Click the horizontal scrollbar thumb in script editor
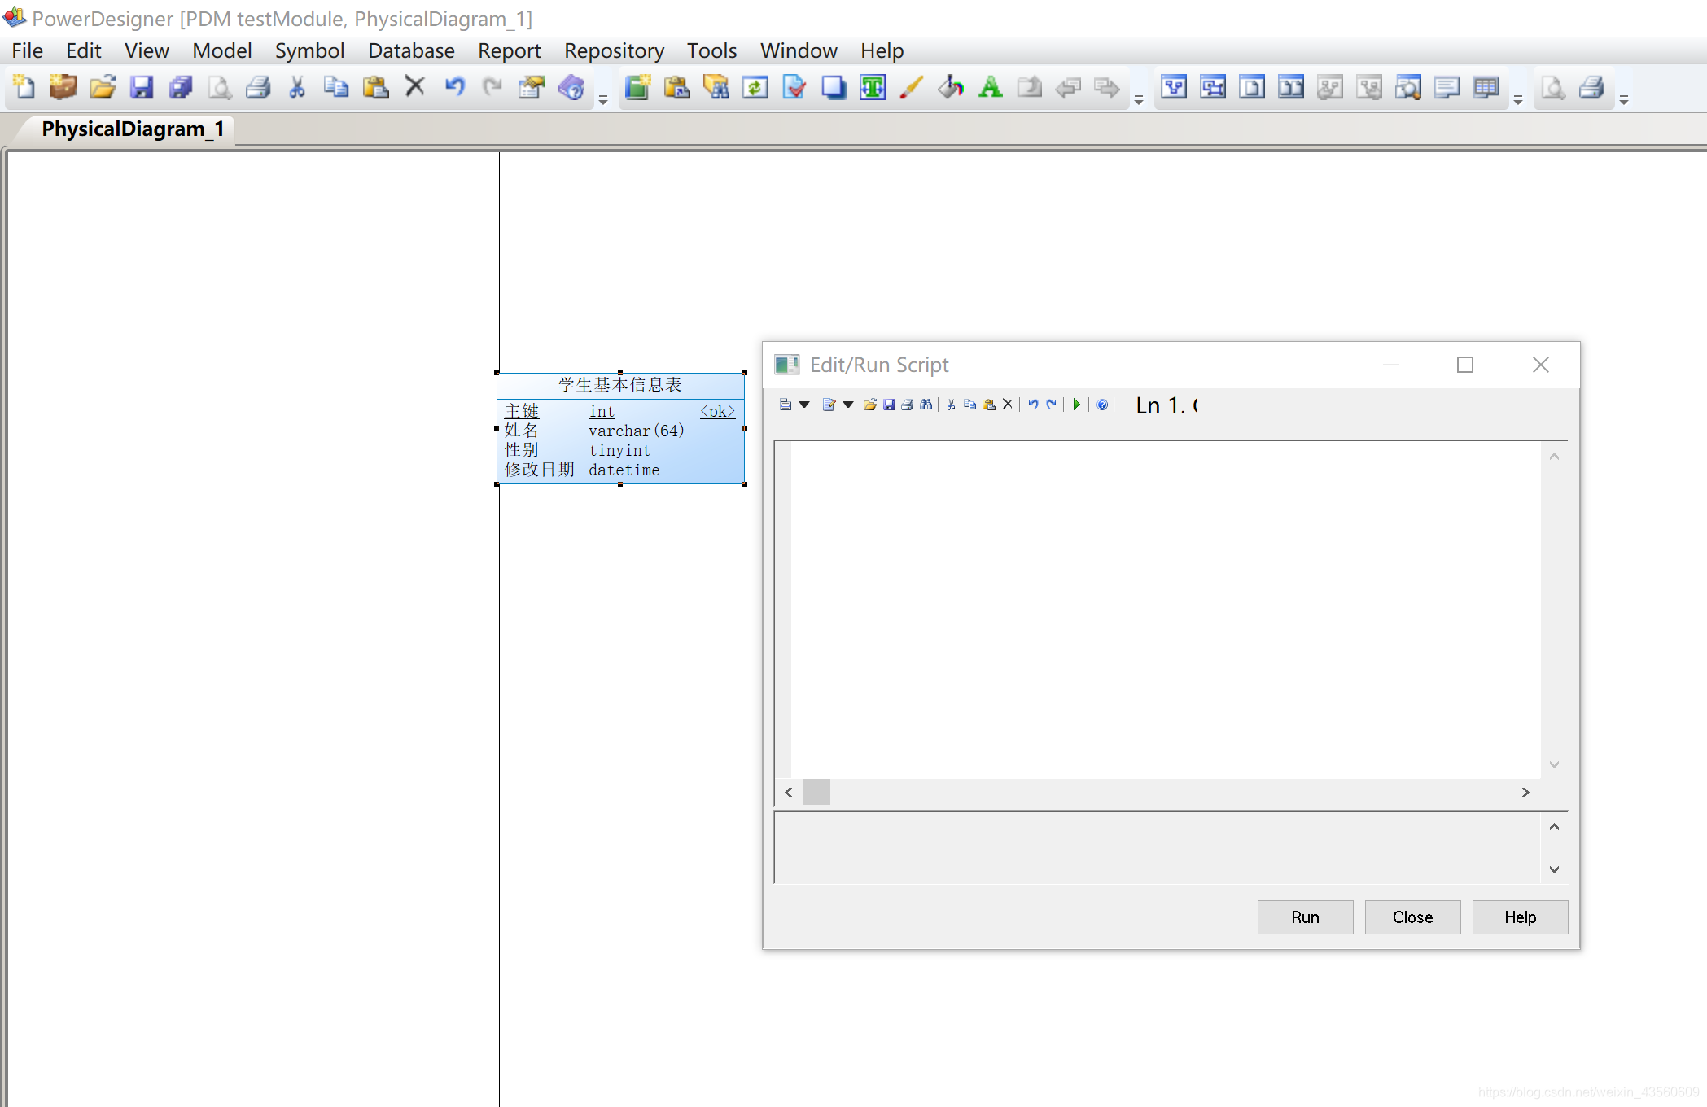Viewport: 1707px width, 1107px height. coord(816,792)
